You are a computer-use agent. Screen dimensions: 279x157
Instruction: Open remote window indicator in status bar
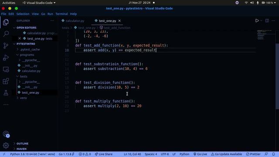click(4, 154)
